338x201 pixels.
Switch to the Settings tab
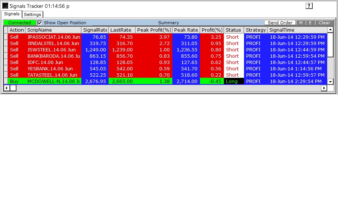(x=32, y=15)
